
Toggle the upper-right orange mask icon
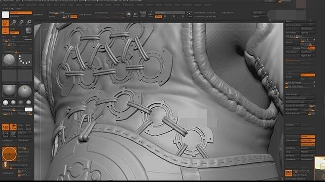13,127
